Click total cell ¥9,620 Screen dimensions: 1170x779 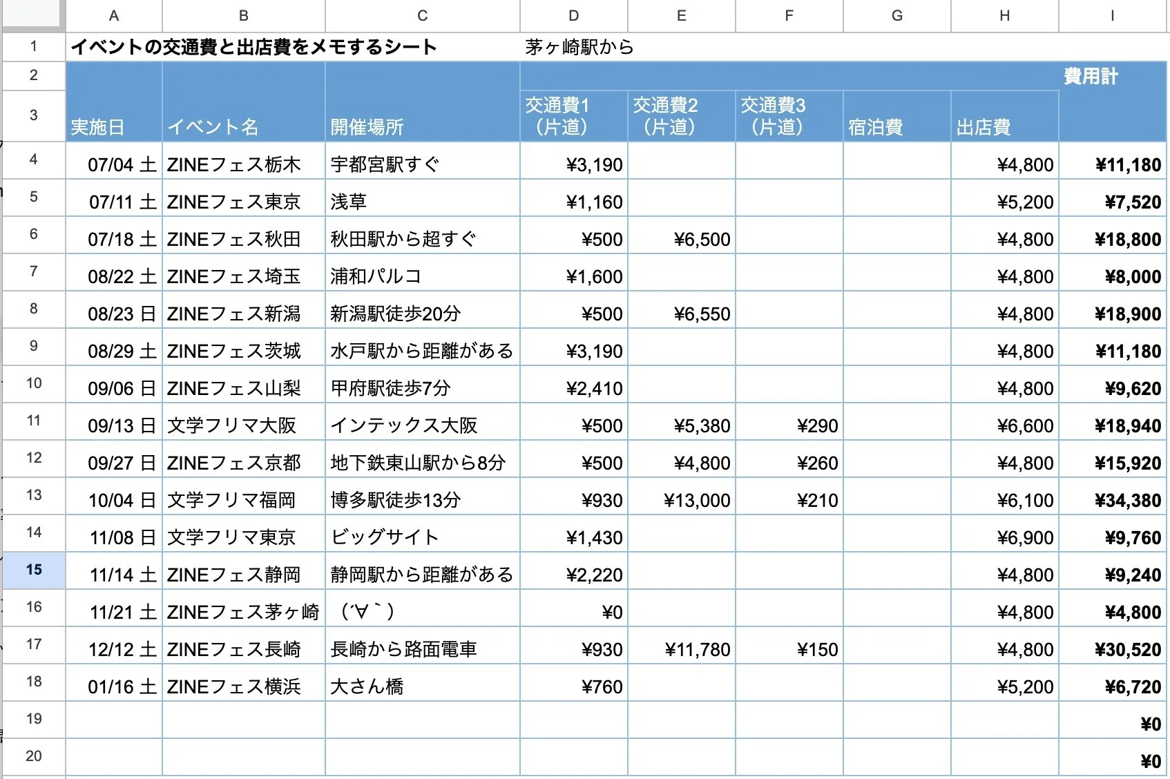[1113, 385]
